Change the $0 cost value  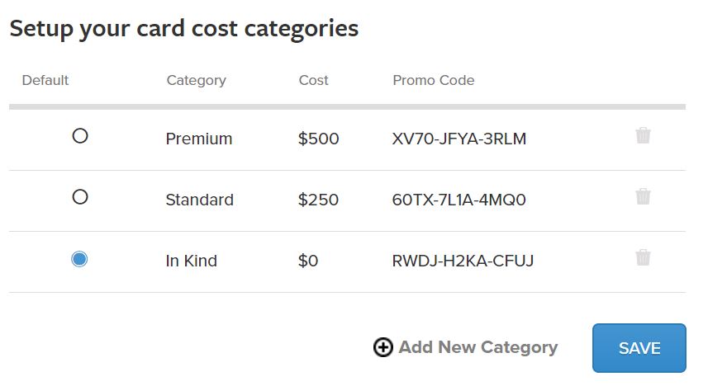[308, 261]
